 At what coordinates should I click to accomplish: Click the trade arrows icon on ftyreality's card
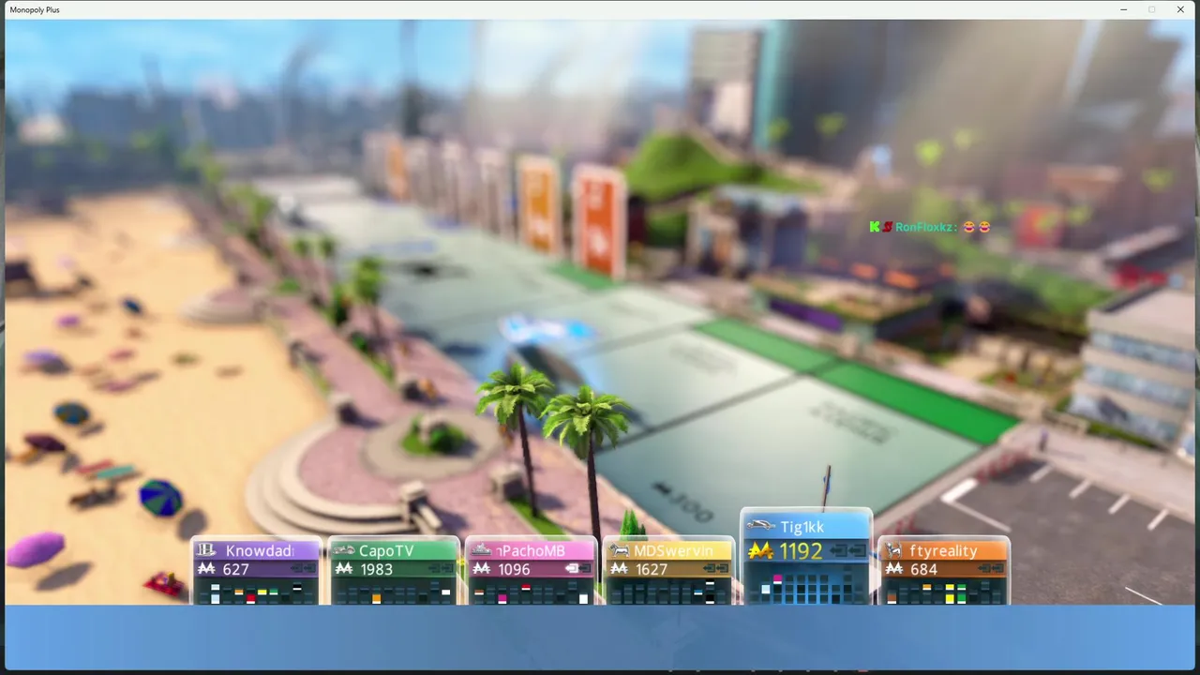point(992,569)
